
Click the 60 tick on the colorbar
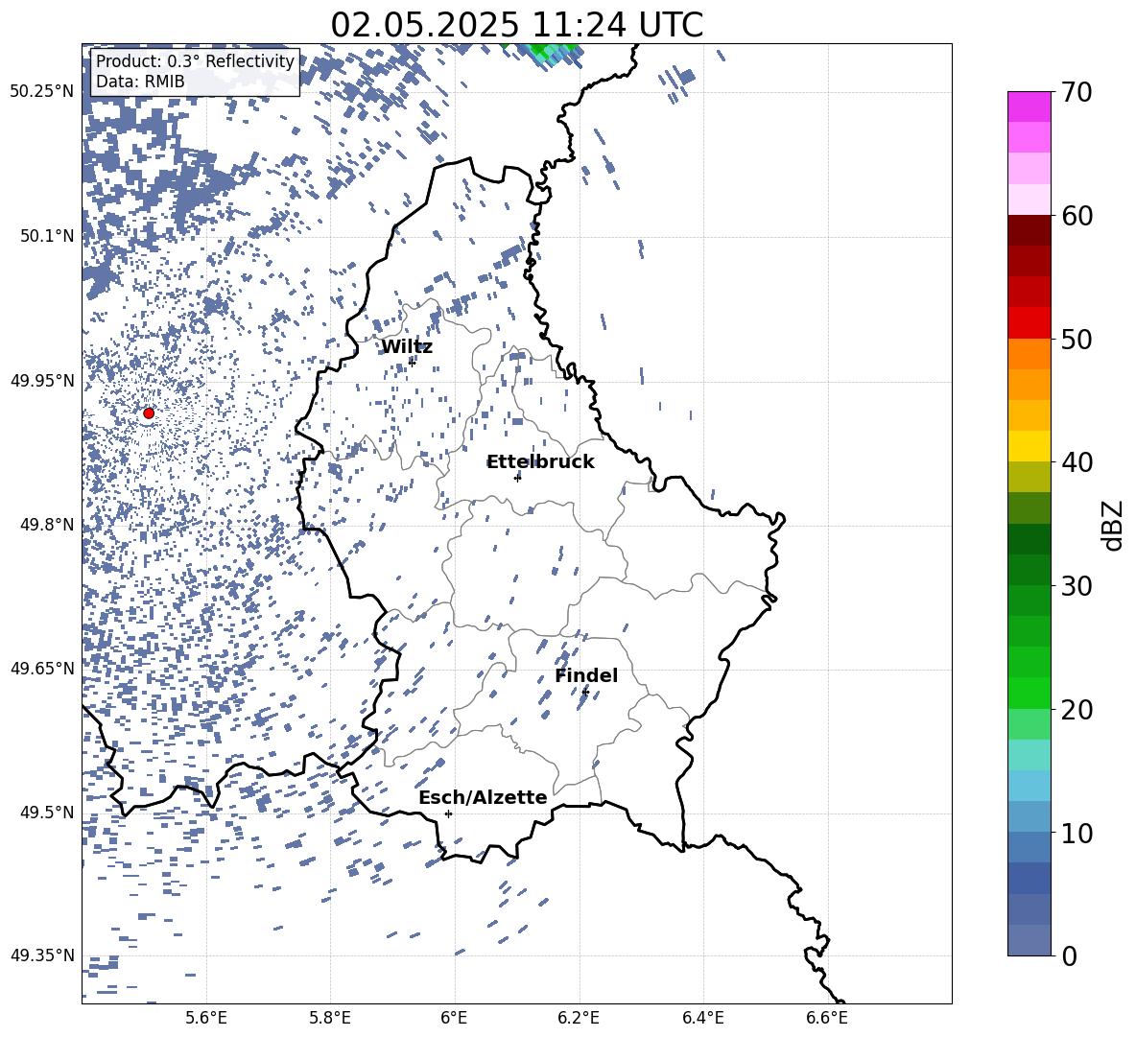tap(1077, 216)
